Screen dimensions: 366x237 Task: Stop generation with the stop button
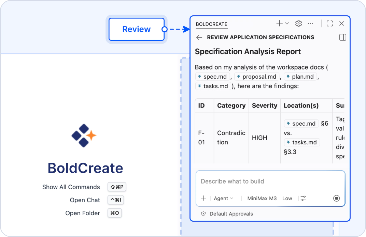click(x=336, y=199)
